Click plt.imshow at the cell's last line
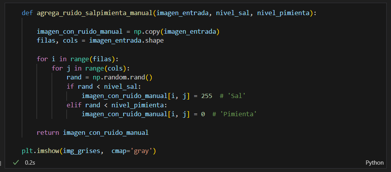Viewport: 391px width, 172px height. pyautogui.click(x=40, y=151)
